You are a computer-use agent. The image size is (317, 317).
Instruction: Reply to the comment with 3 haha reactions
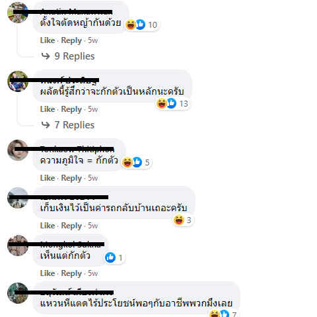click(71, 226)
